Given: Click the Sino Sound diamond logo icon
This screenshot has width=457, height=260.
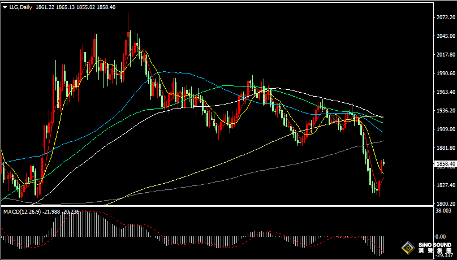Looking at the screenshot, I should [406, 248].
